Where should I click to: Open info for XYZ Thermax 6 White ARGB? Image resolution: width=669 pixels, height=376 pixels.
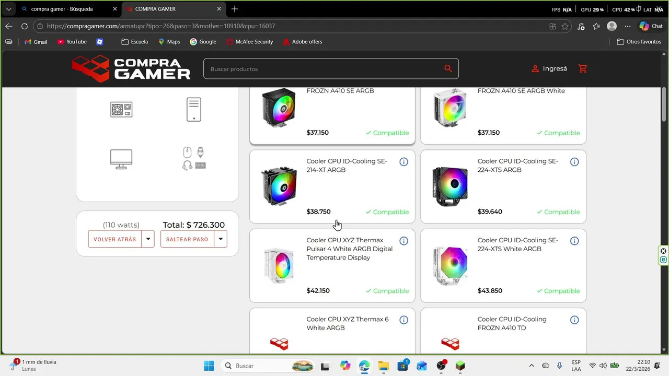[x=403, y=320]
